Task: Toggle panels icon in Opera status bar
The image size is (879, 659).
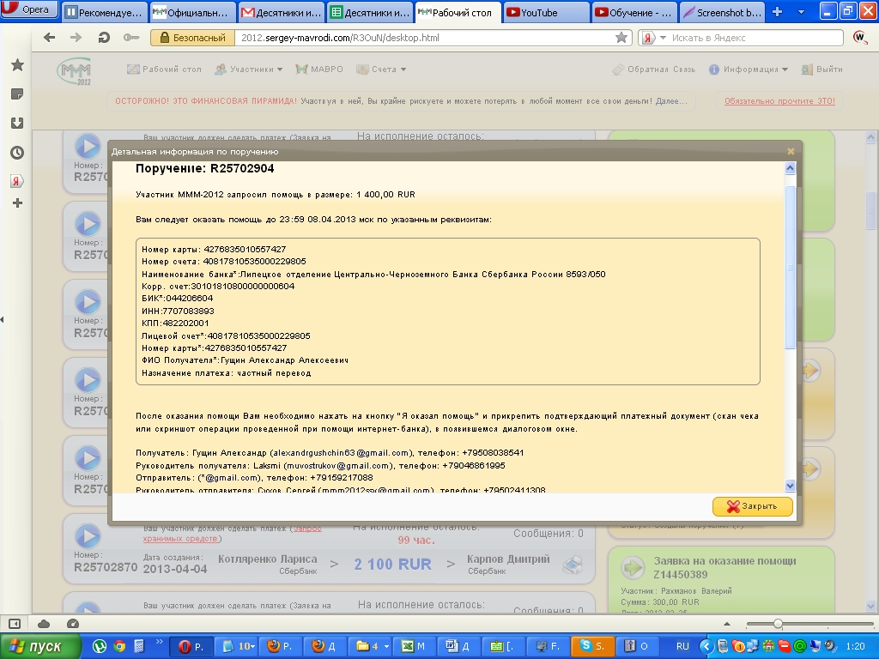Action: pyautogui.click(x=15, y=624)
